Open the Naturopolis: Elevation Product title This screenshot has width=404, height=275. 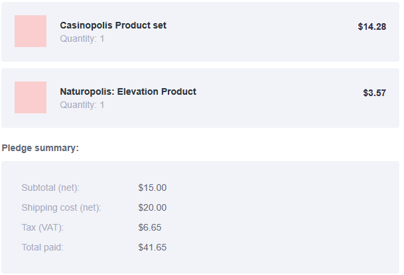128,91
